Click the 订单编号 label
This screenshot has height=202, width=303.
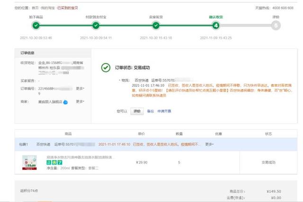click(28, 88)
